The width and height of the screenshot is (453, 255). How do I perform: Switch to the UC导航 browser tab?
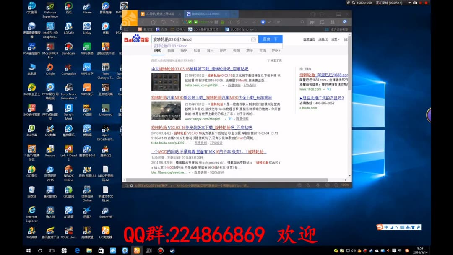point(159,13)
